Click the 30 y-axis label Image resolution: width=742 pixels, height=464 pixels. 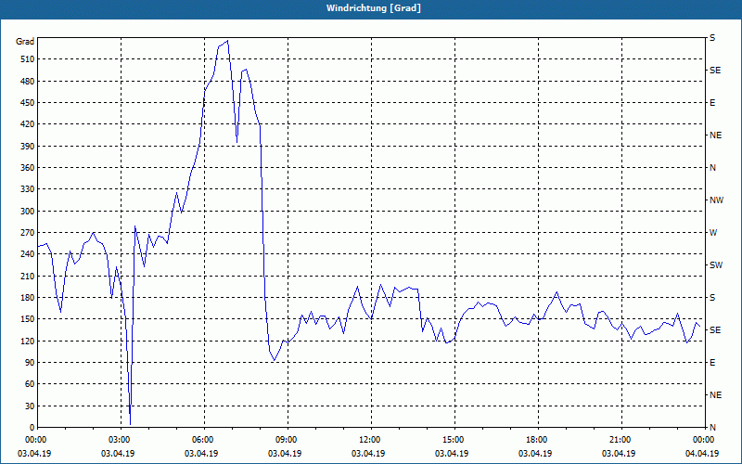[30, 406]
